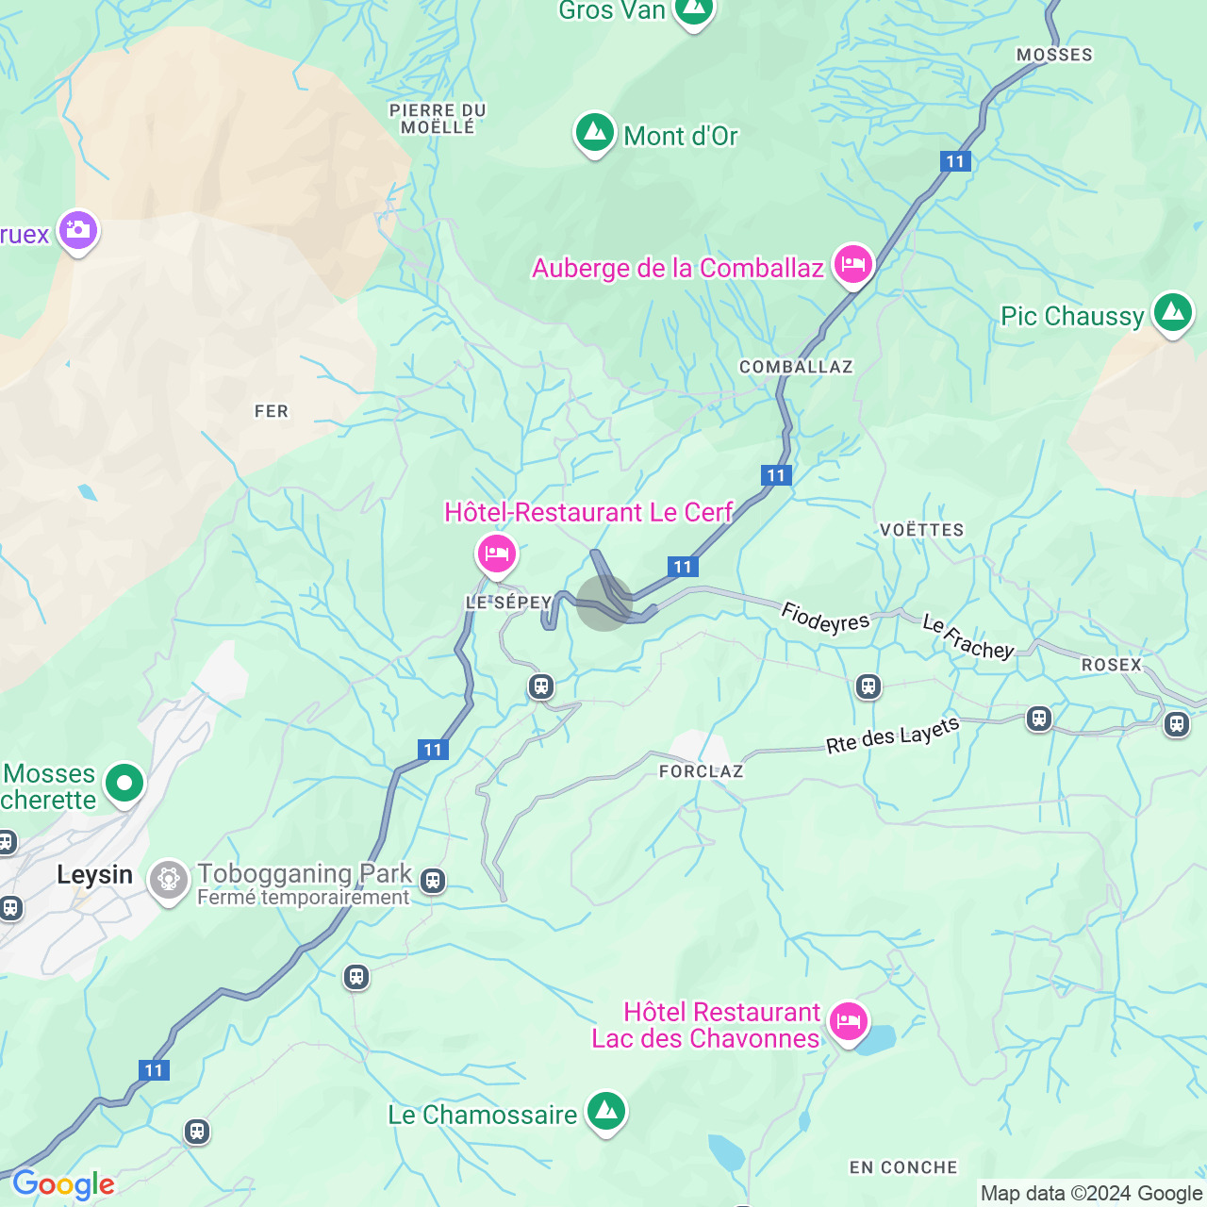Image resolution: width=1207 pixels, height=1207 pixels.
Task: Click the Le Sépey village label
Action: pyautogui.click(x=509, y=603)
